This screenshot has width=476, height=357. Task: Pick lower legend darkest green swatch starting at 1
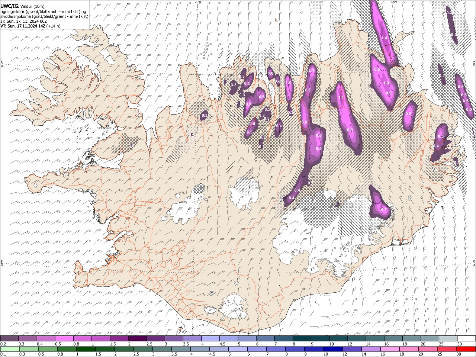pyautogui.click(x=86, y=349)
